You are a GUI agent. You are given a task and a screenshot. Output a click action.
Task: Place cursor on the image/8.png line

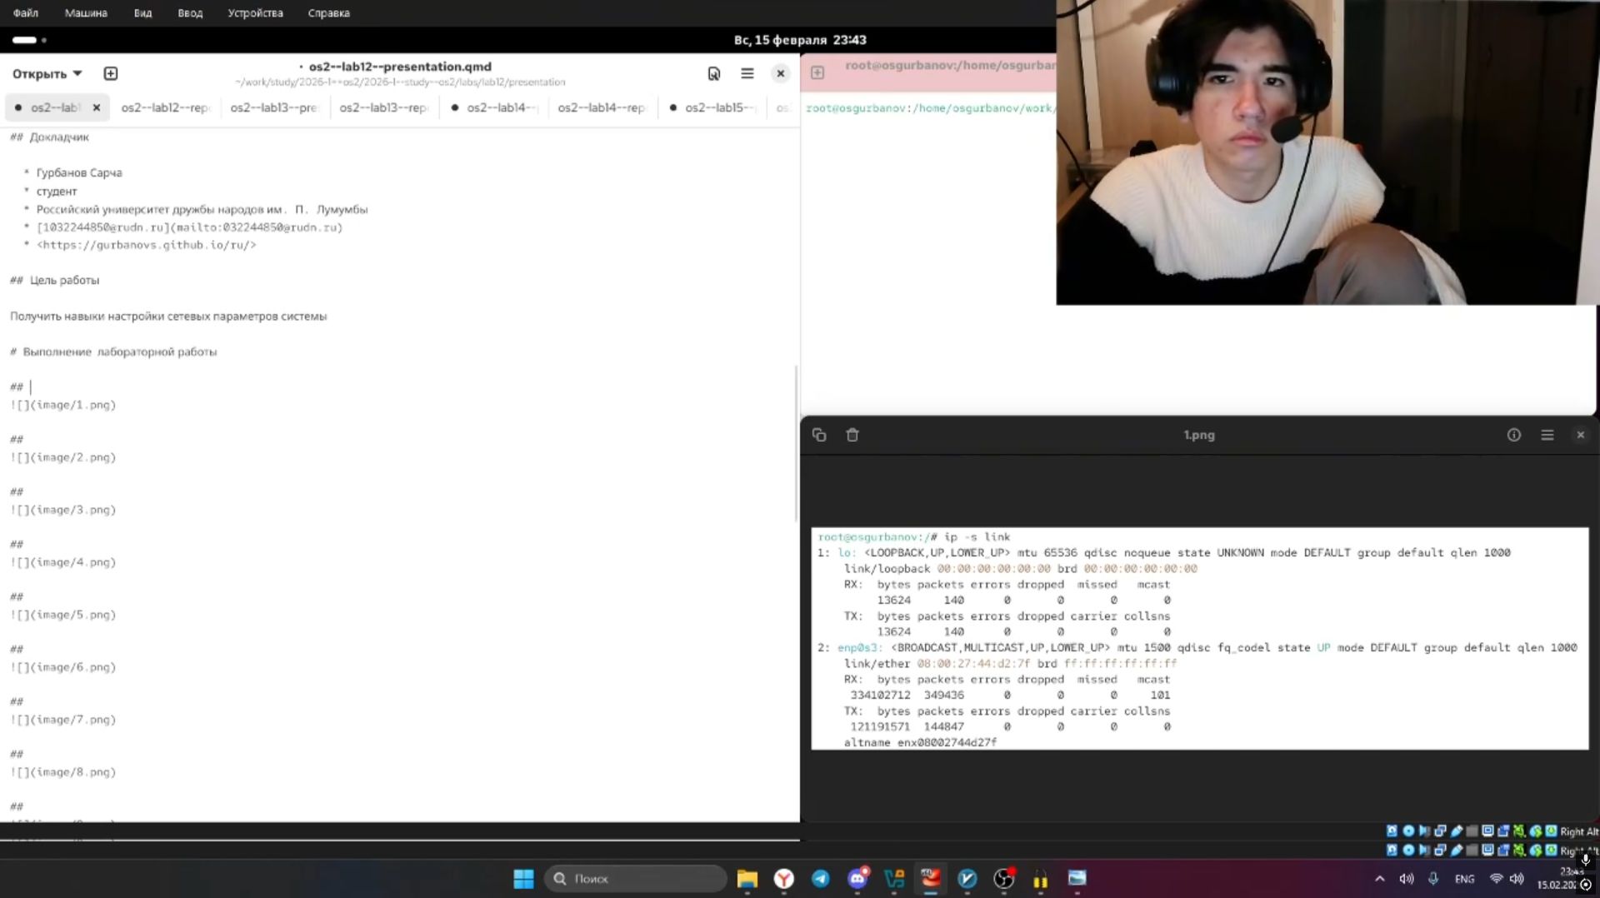tap(63, 772)
